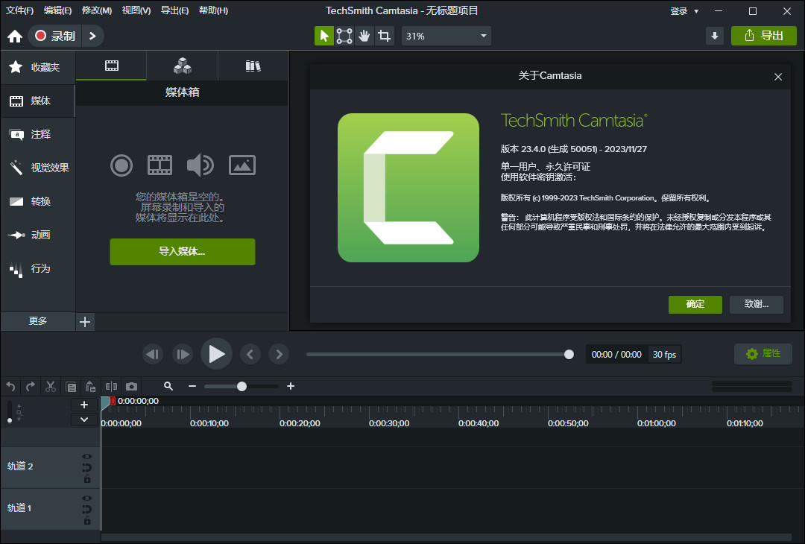The width and height of the screenshot is (805, 544).
Task: Click the green 导出 export button
Action: pyautogui.click(x=763, y=36)
